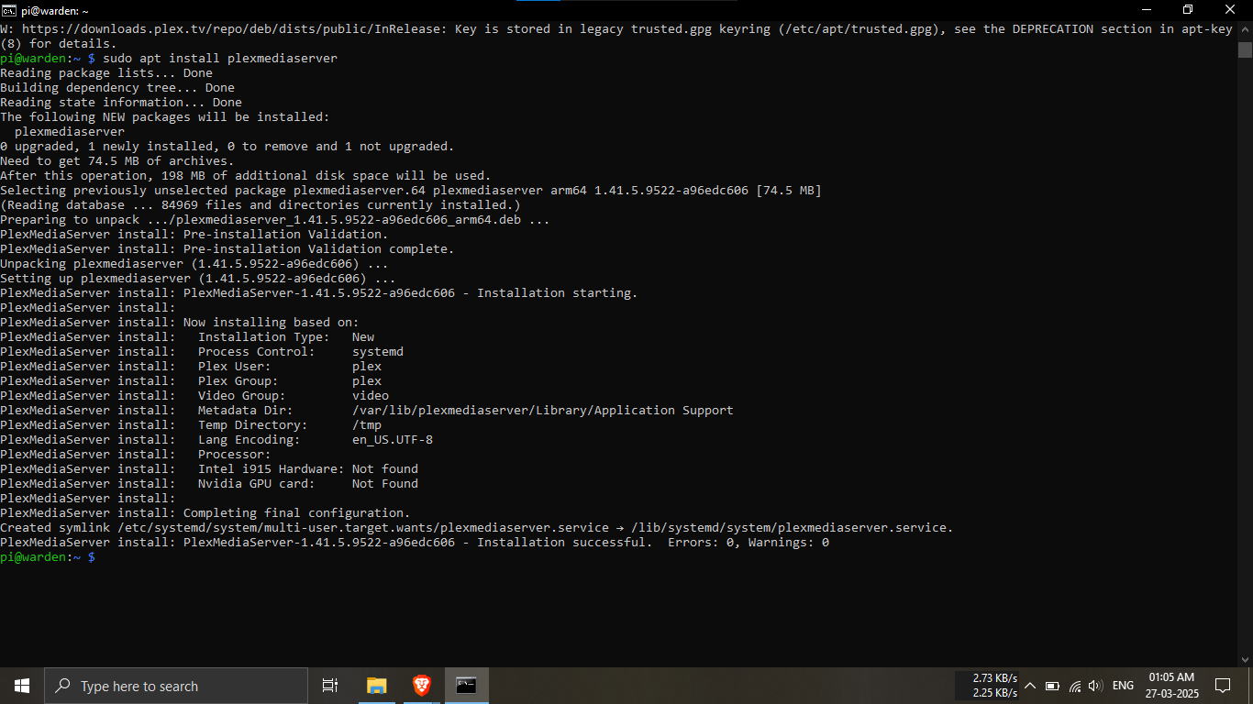Open Task View from the taskbar
1253x704 pixels.
(329, 685)
